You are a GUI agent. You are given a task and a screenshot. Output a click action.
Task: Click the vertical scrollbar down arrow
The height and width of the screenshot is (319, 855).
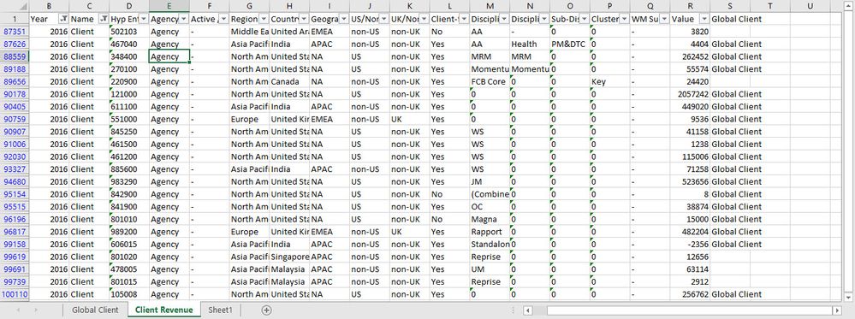pyautogui.click(x=848, y=297)
